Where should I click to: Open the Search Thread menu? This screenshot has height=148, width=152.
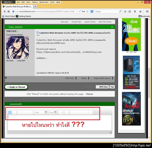[x=90, y=22]
